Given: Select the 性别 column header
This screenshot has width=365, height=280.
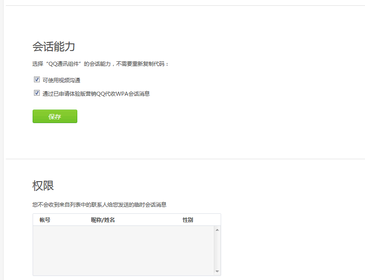Looking at the screenshot, I should [188, 220].
